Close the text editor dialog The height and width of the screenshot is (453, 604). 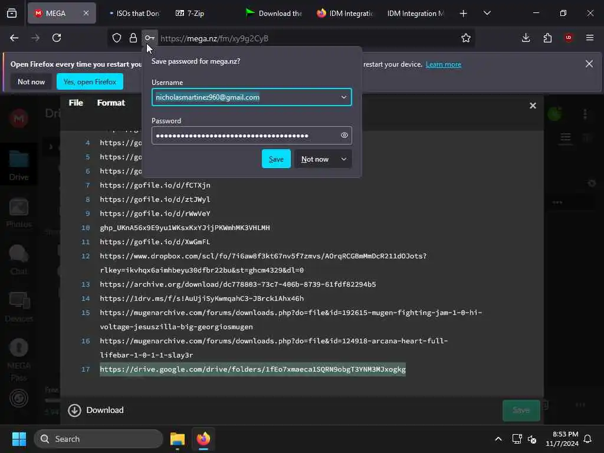point(533,106)
